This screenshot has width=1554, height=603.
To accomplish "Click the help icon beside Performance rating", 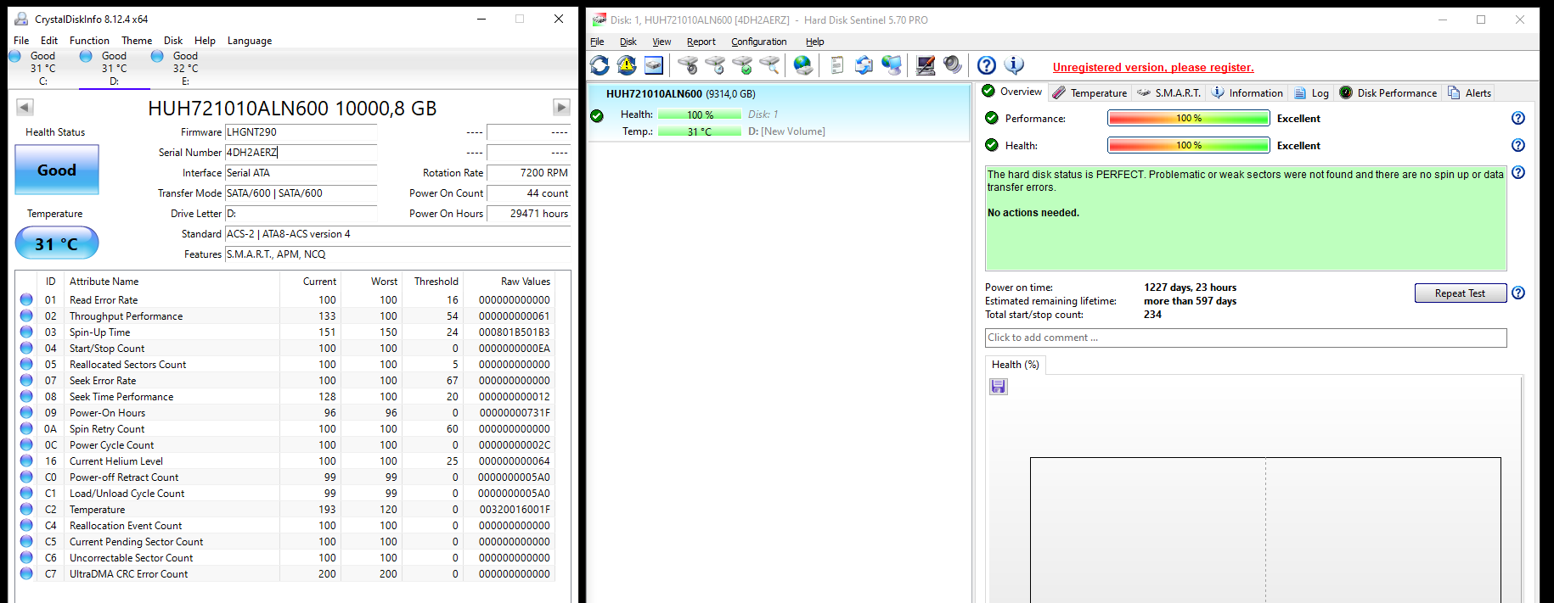I will [1518, 119].
